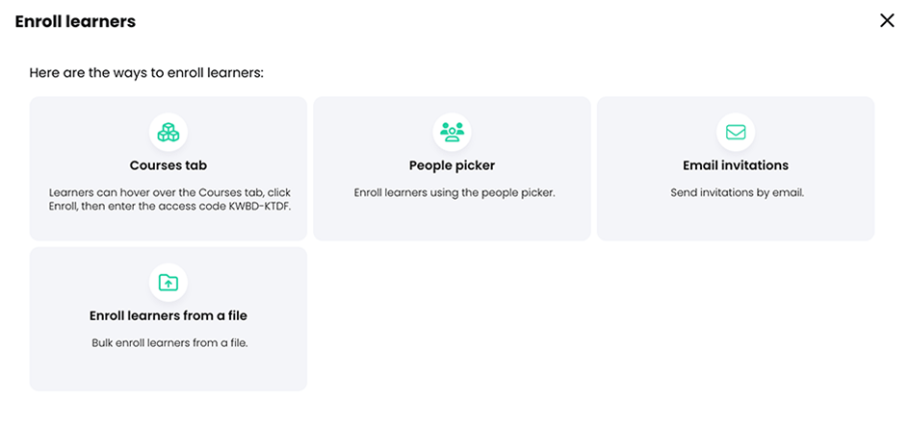Click the People picker group icon
The width and height of the screenshot is (910, 424).
point(452,133)
